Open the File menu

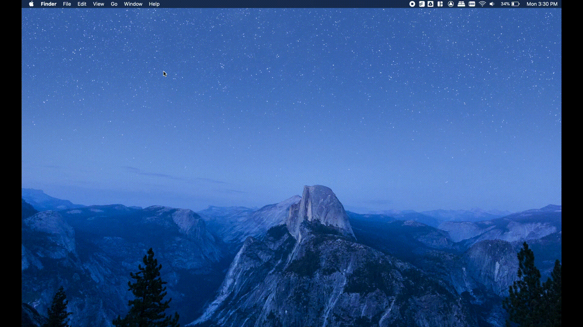coord(67,4)
